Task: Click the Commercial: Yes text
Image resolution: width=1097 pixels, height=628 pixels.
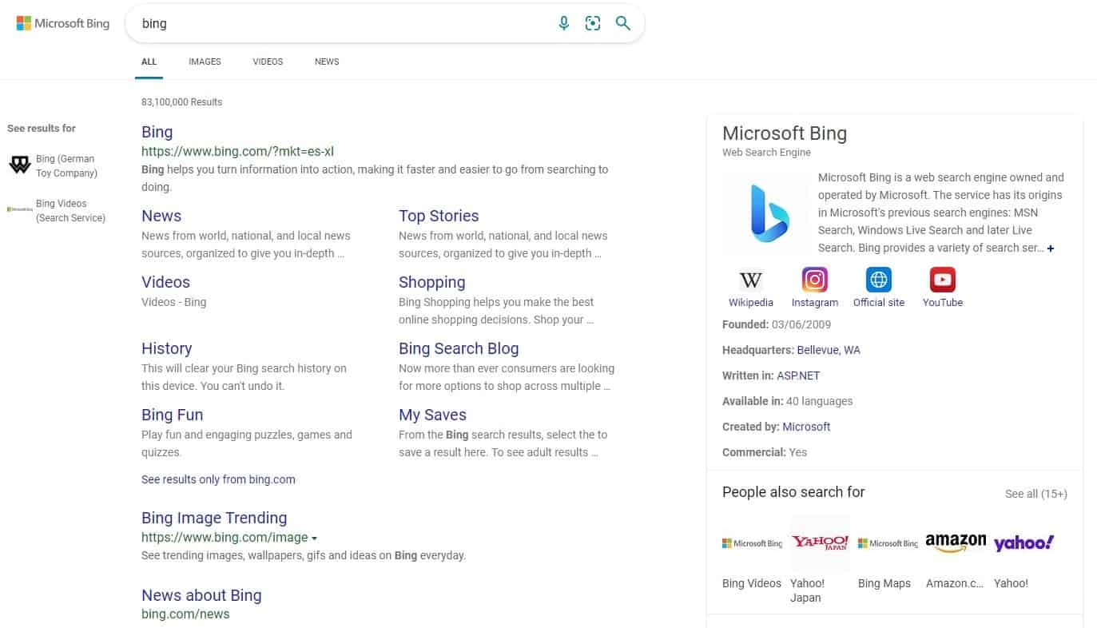Action: coord(765,452)
